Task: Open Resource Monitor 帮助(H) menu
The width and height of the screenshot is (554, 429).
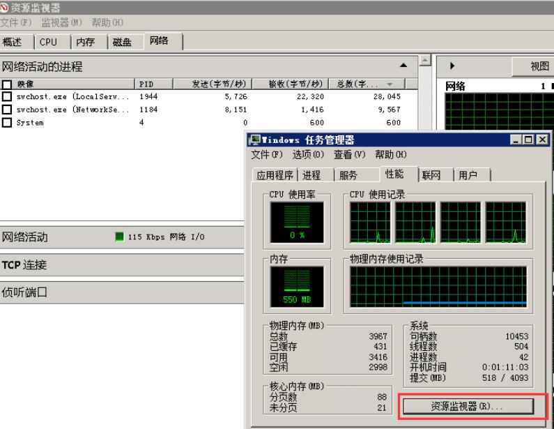Action: 107,22
